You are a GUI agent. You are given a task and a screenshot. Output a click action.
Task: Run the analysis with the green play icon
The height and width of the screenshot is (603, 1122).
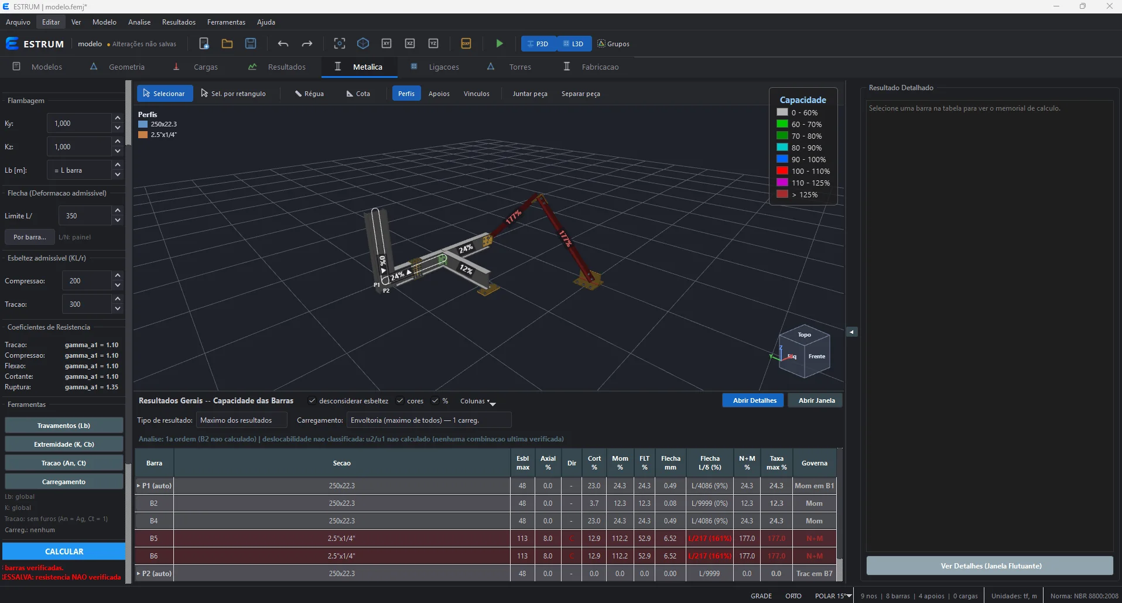tap(500, 43)
